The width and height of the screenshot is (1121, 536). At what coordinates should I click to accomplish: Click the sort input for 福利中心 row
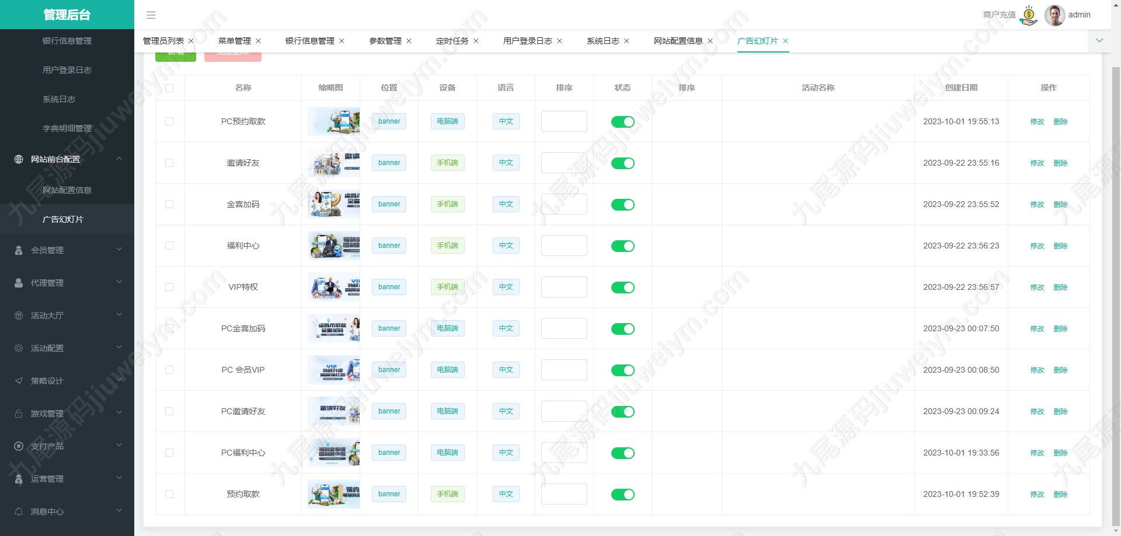(x=564, y=246)
